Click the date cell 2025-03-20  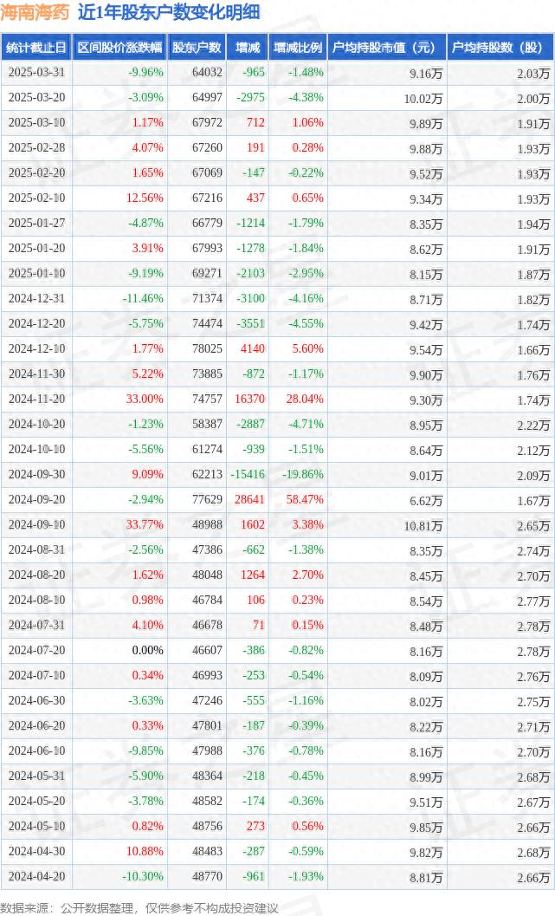tap(36, 98)
